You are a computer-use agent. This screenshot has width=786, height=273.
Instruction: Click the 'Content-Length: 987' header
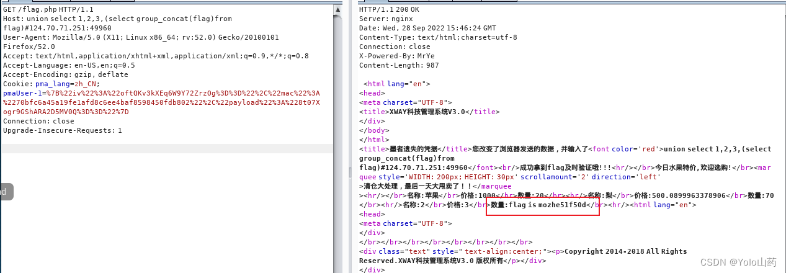tap(399, 65)
